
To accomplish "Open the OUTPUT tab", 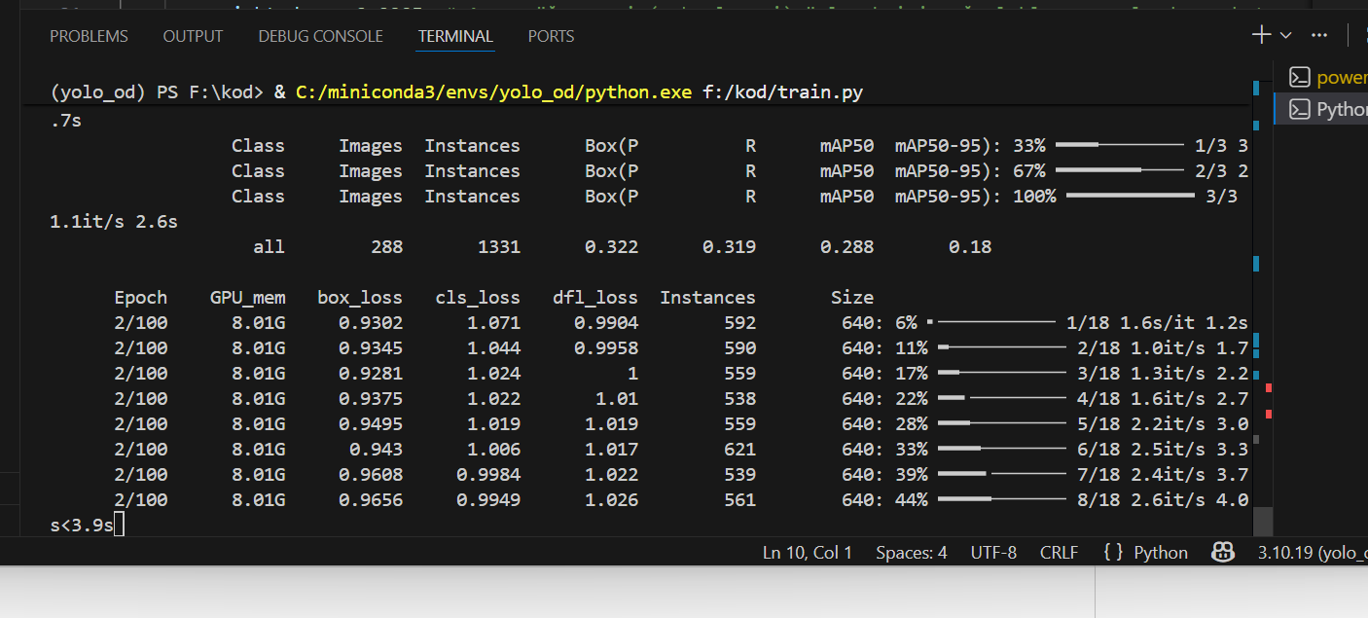I will tap(193, 36).
